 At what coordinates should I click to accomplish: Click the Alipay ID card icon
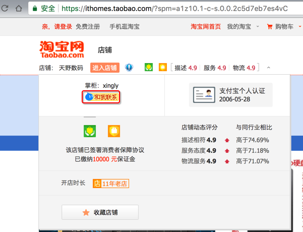click(204, 94)
